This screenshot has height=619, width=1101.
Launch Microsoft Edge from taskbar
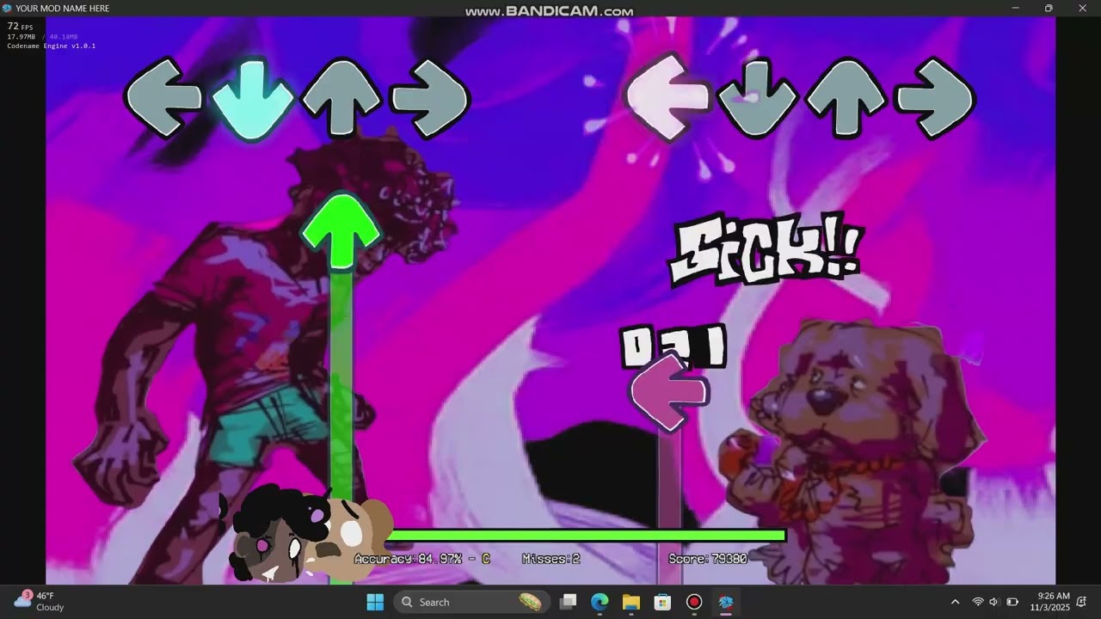click(600, 602)
